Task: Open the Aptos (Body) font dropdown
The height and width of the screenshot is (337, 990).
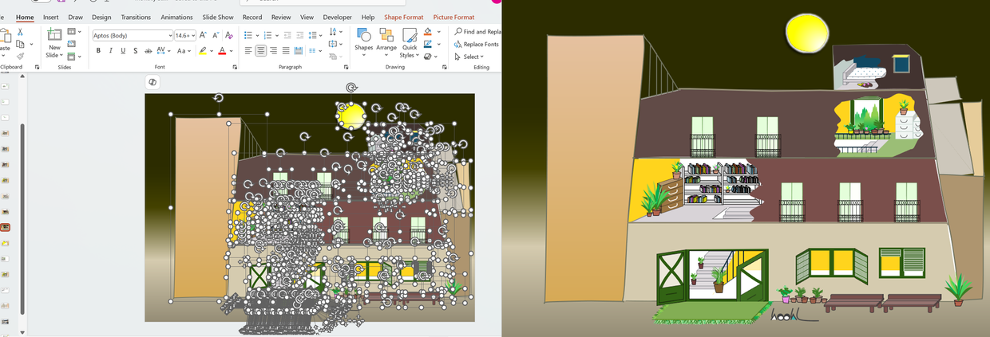Action: 170,36
